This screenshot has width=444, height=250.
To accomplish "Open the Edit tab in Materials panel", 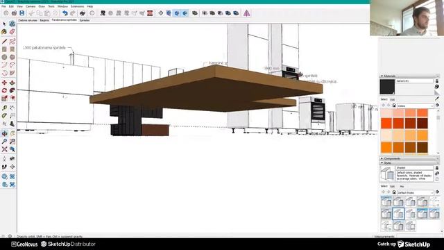I will pos(393,99).
